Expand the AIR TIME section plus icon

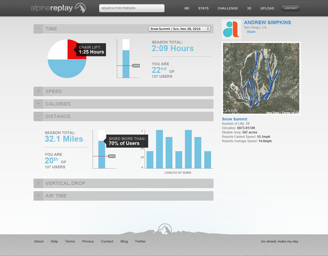[x=38, y=196]
